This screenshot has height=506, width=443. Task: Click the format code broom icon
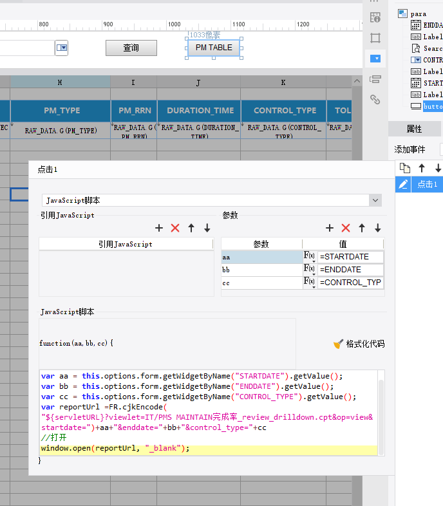[x=338, y=344]
